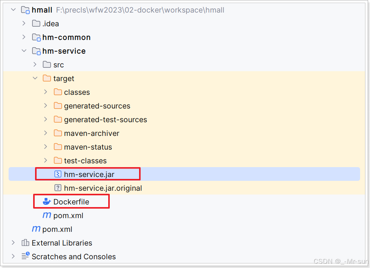Click the maven-status folder icon

click(58, 147)
